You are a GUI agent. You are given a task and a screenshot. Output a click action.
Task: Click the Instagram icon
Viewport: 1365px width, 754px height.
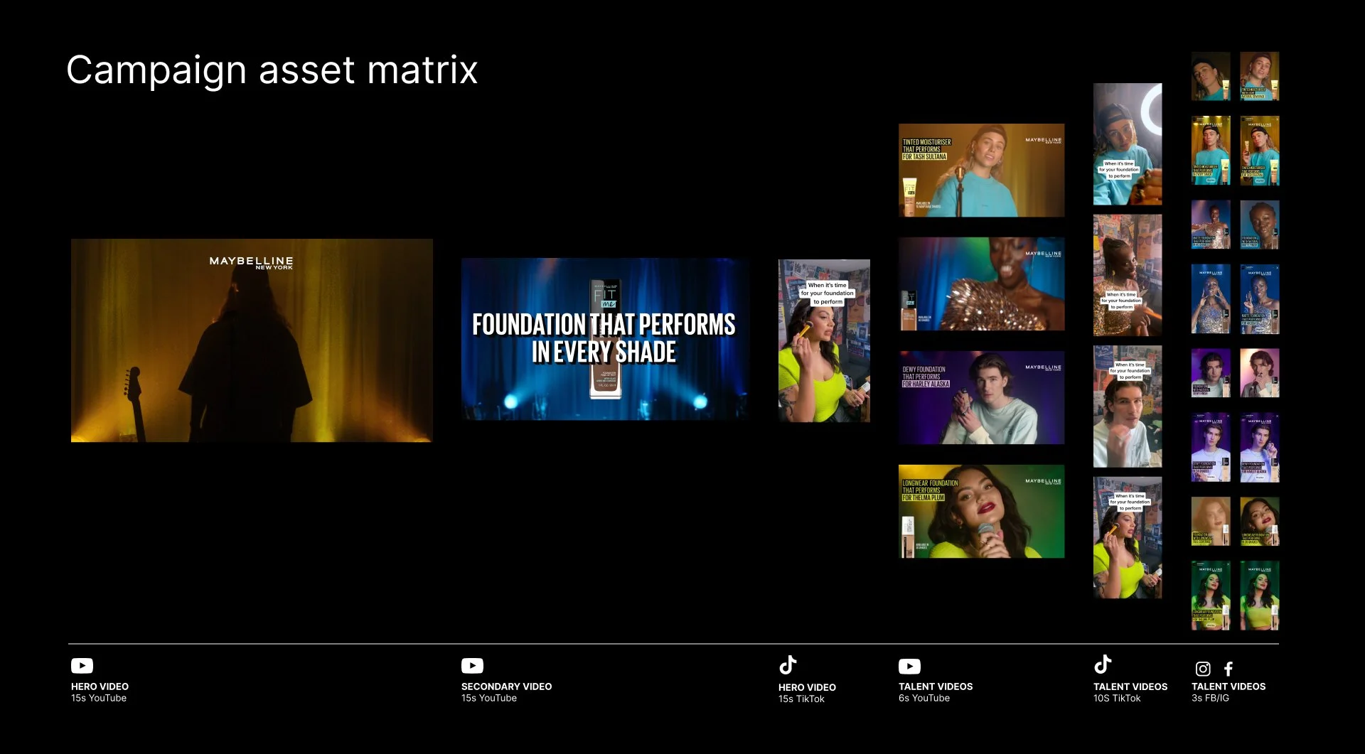click(1203, 669)
